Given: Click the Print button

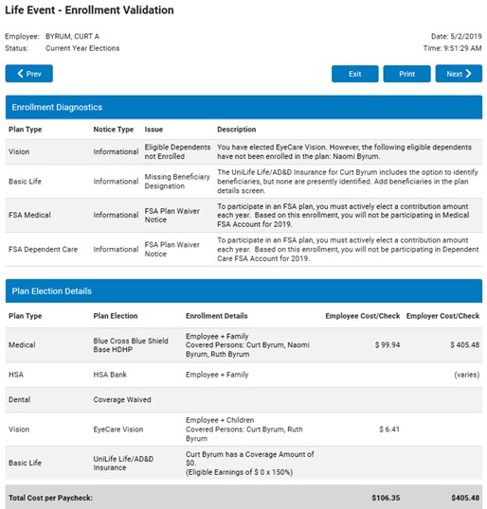Looking at the screenshot, I should tap(406, 74).
